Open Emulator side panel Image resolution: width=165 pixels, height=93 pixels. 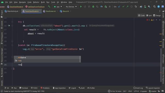(x=163, y=59)
